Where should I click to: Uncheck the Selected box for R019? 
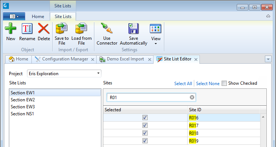click(x=145, y=141)
